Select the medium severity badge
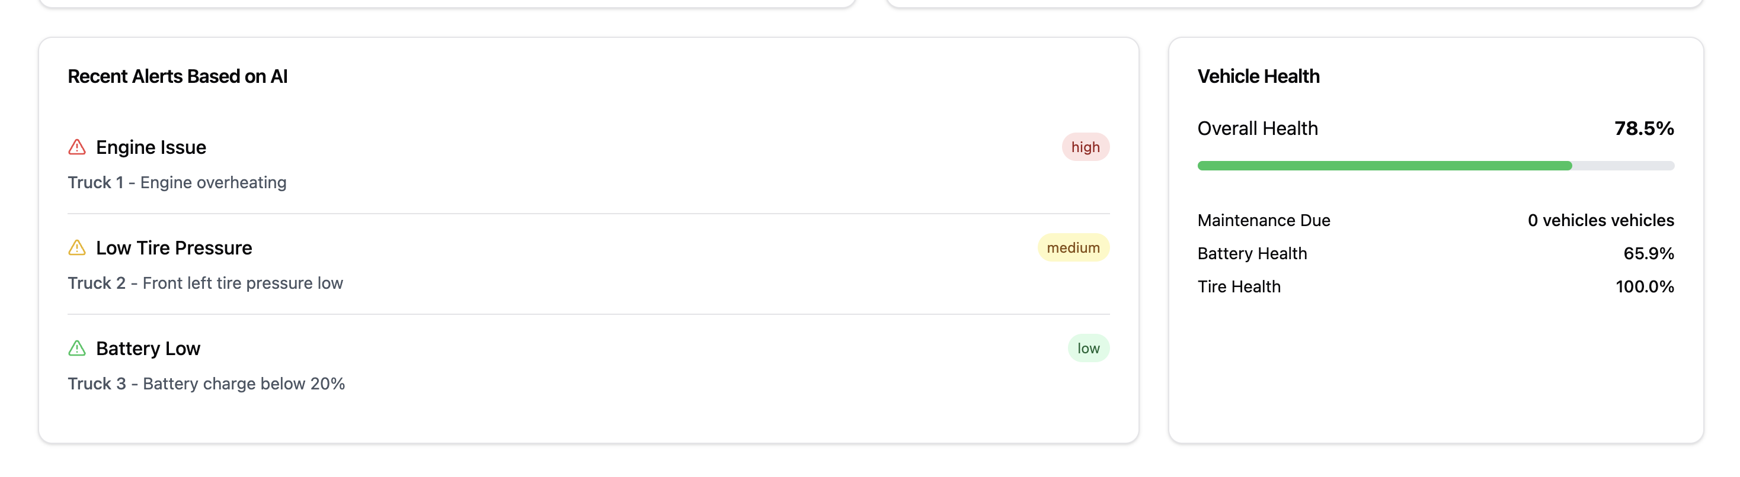The height and width of the screenshot is (477, 1740). pyautogui.click(x=1073, y=247)
